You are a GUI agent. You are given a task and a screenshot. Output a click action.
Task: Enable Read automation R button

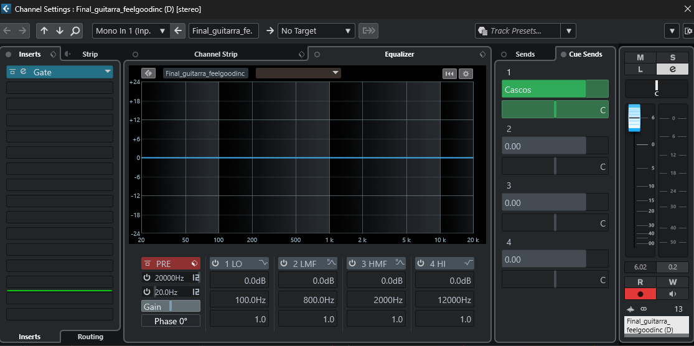[x=640, y=282]
